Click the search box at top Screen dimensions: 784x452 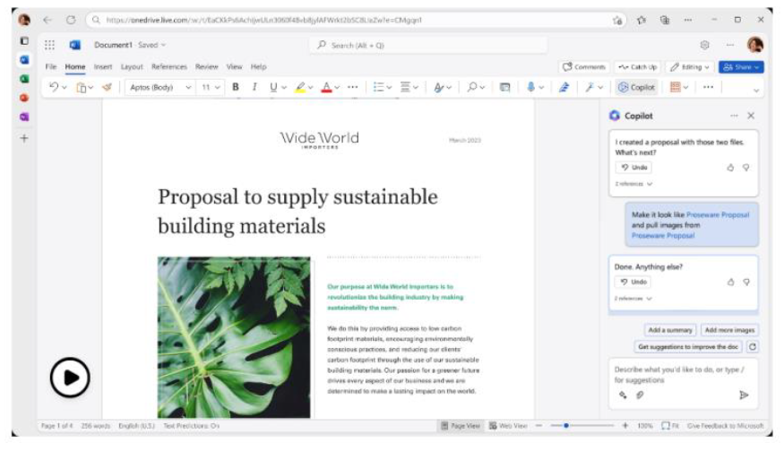point(428,45)
